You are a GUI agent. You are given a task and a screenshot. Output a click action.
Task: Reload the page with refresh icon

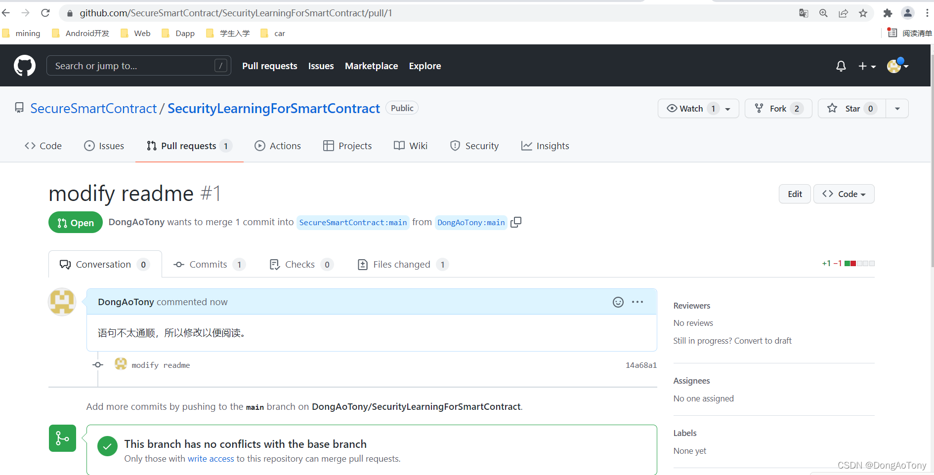pyautogui.click(x=45, y=13)
